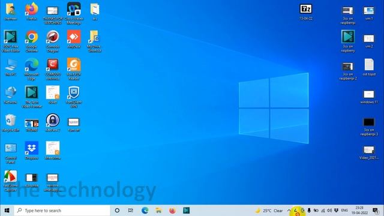This screenshot has height=216, width=384.
Task: Select the Video_2021 file on desktop
Action: pyautogui.click(x=369, y=152)
